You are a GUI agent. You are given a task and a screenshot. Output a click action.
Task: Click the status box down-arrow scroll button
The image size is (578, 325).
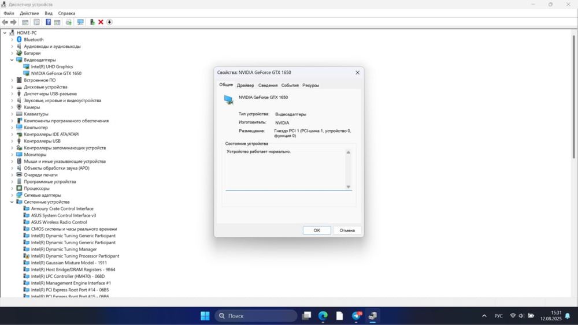coord(348,187)
